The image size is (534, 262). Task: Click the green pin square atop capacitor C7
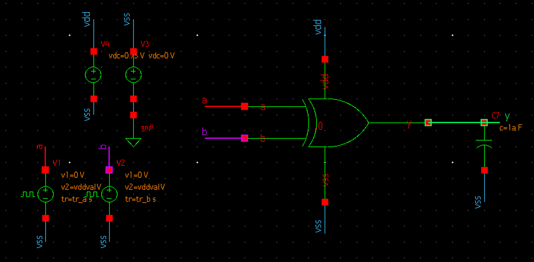484,123
